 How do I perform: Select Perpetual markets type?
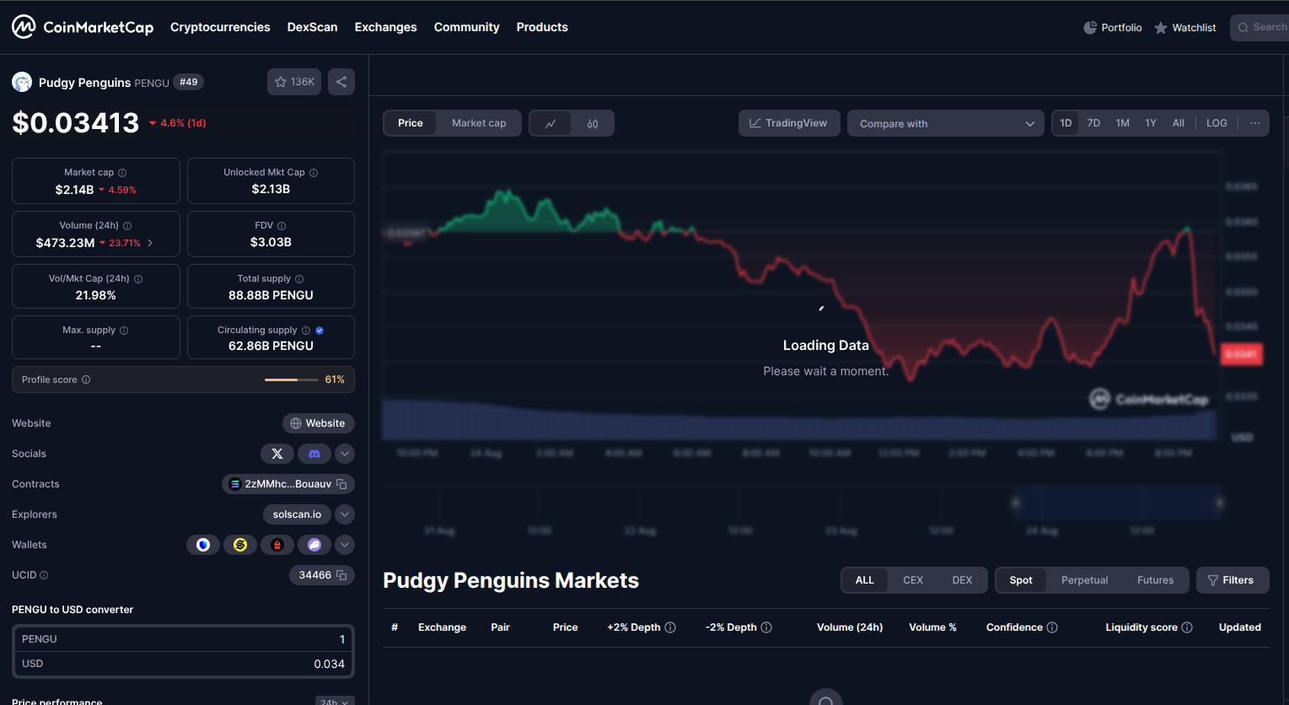click(1085, 580)
